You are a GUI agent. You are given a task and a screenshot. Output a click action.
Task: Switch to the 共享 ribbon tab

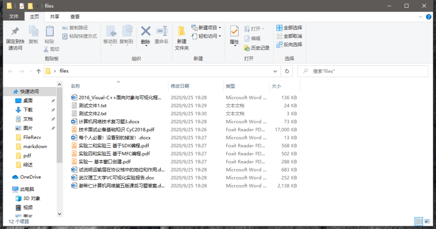(55, 17)
